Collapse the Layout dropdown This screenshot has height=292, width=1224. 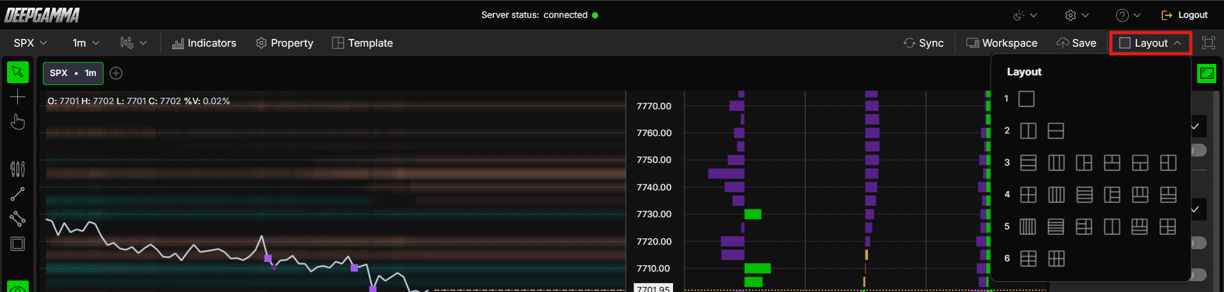pyautogui.click(x=1150, y=43)
